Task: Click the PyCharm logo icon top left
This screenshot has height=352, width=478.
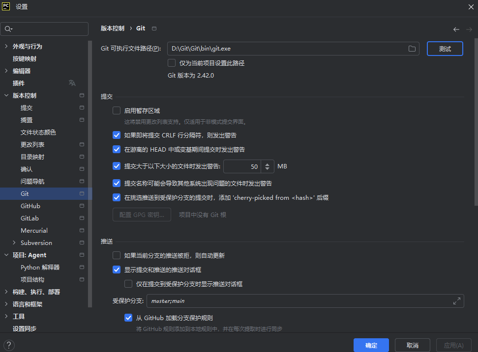Action: [6, 7]
